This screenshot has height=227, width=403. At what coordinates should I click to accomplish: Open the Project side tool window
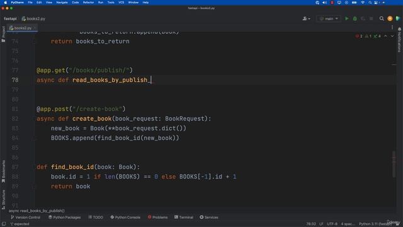click(x=3, y=34)
